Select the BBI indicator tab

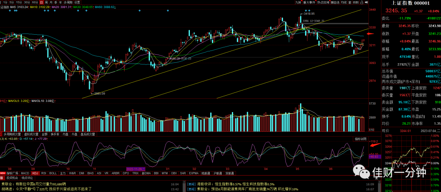pos(156,173)
